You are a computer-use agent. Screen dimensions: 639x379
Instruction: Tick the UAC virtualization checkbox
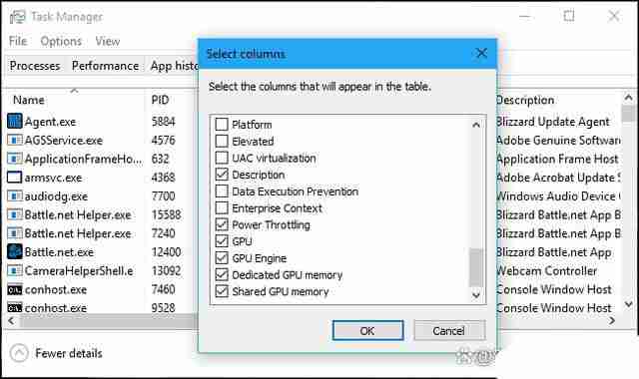222,158
